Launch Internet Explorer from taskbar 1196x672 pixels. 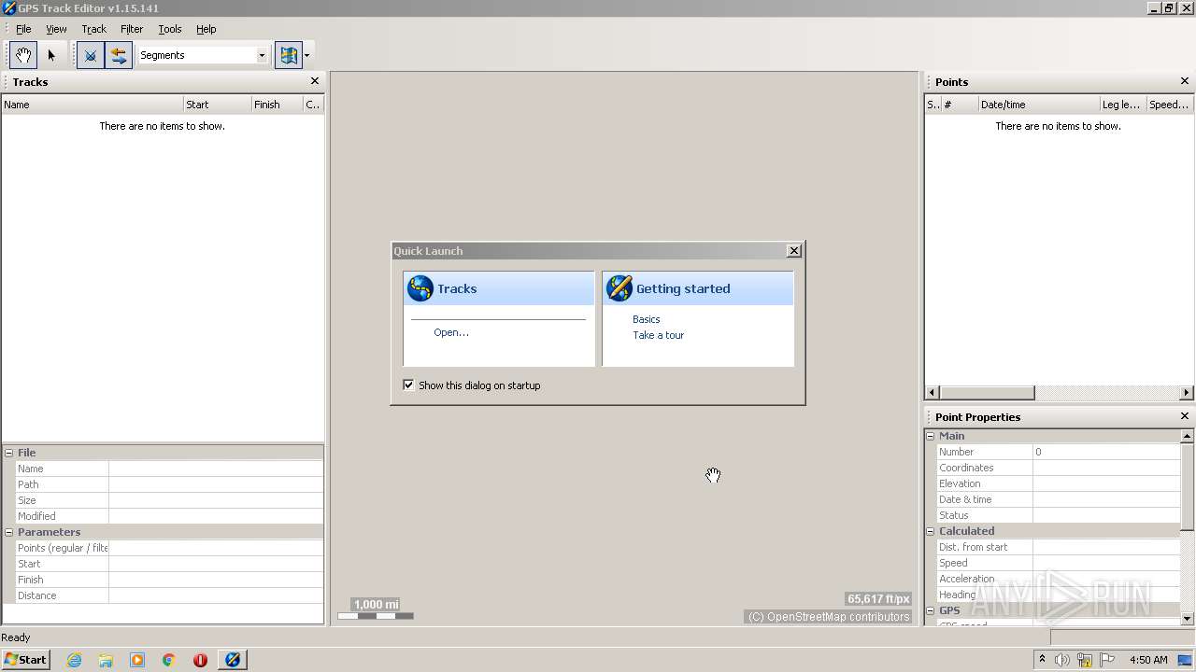(x=74, y=660)
